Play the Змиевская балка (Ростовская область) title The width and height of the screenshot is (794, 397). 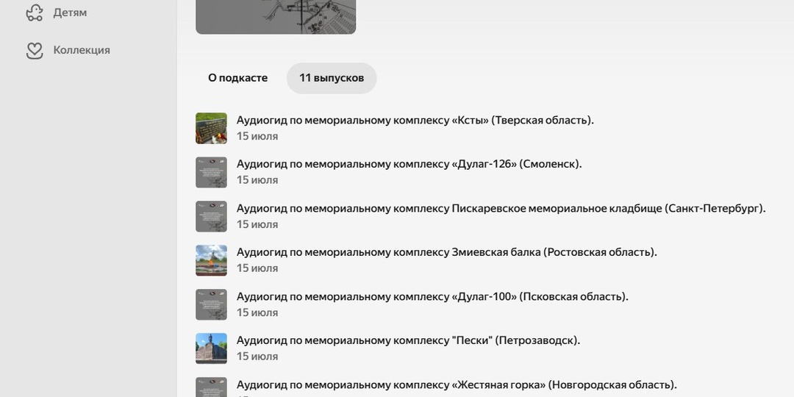[x=447, y=252]
